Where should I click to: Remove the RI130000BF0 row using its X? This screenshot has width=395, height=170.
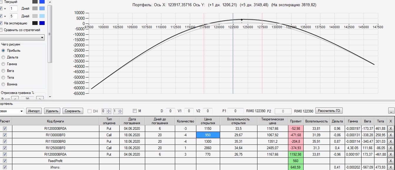pyautogui.click(x=391, y=135)
